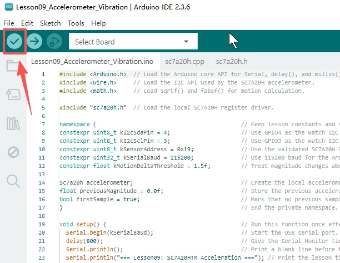Switch to Lesson09_Accelerometer_Vibration.ino tab
The image size is (340, 263).
[x=92, y=62]
